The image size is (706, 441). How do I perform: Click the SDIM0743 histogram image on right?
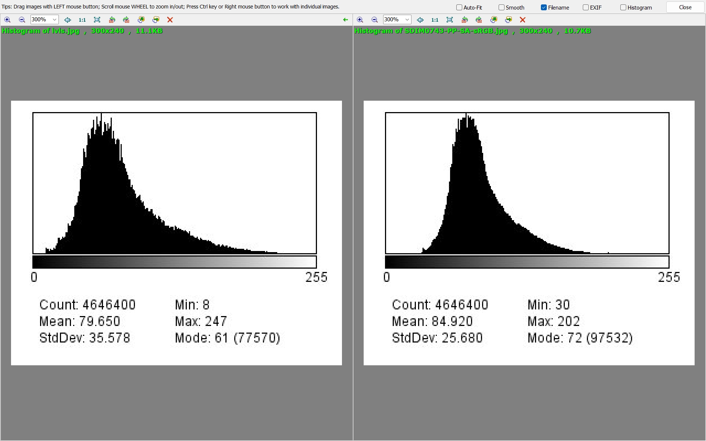coord(529,233)
